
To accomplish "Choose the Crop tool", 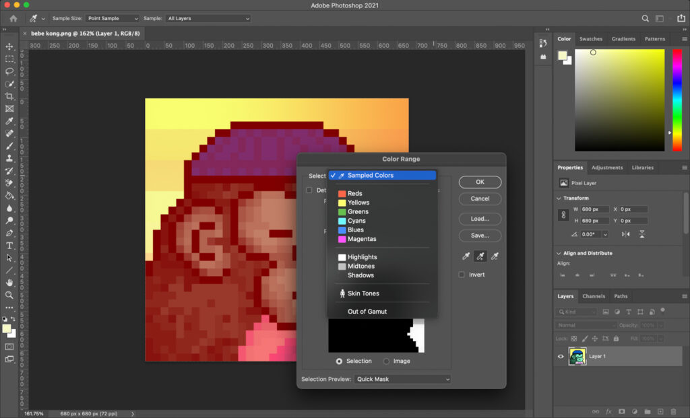I will (9, 96).
